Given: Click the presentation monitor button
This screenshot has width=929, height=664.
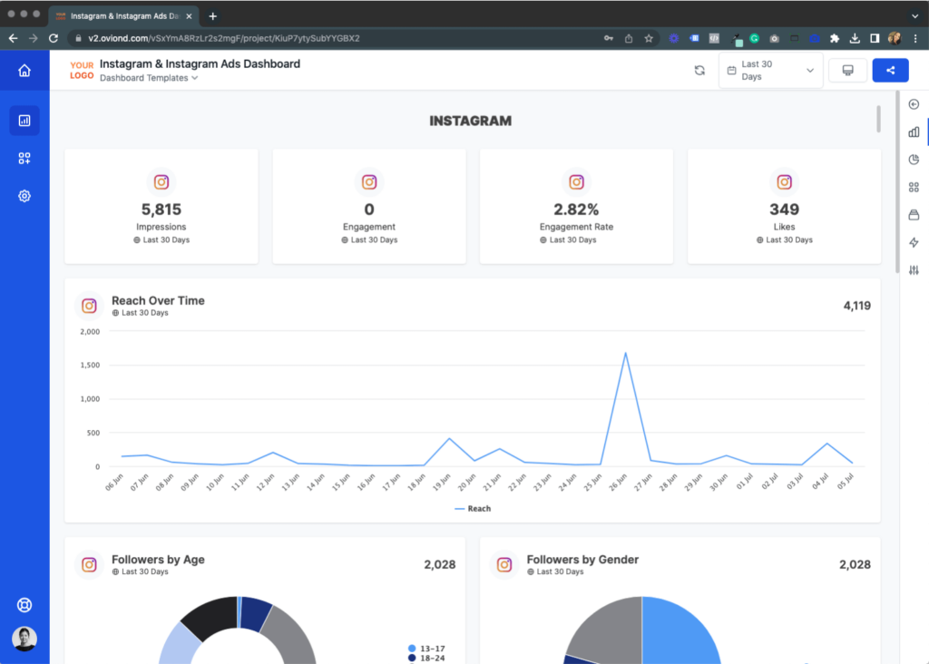Looking at the screenshot, I should point(848,71).
